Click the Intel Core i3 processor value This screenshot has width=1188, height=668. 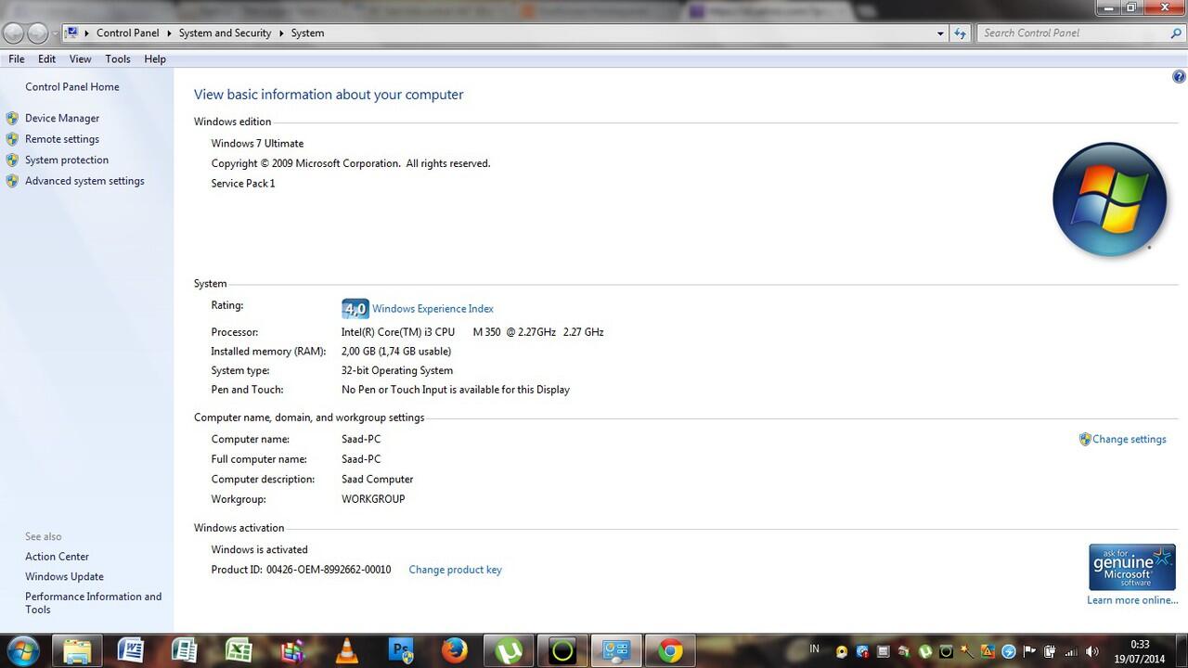pos(472,332)
